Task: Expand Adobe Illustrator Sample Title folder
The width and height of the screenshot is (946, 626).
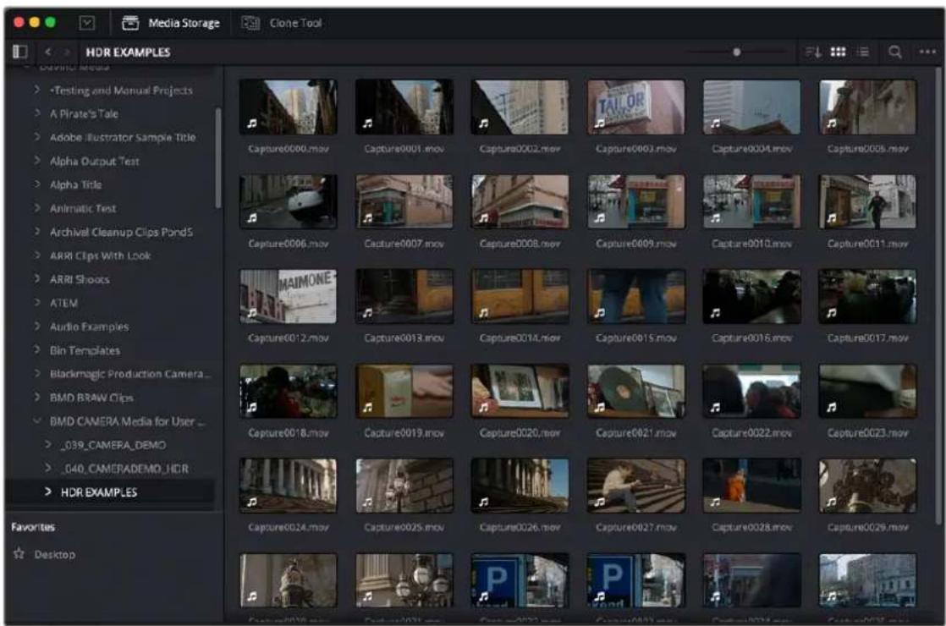Action: point(36,137)
